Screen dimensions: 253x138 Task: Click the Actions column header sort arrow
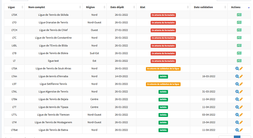[249, 8]
